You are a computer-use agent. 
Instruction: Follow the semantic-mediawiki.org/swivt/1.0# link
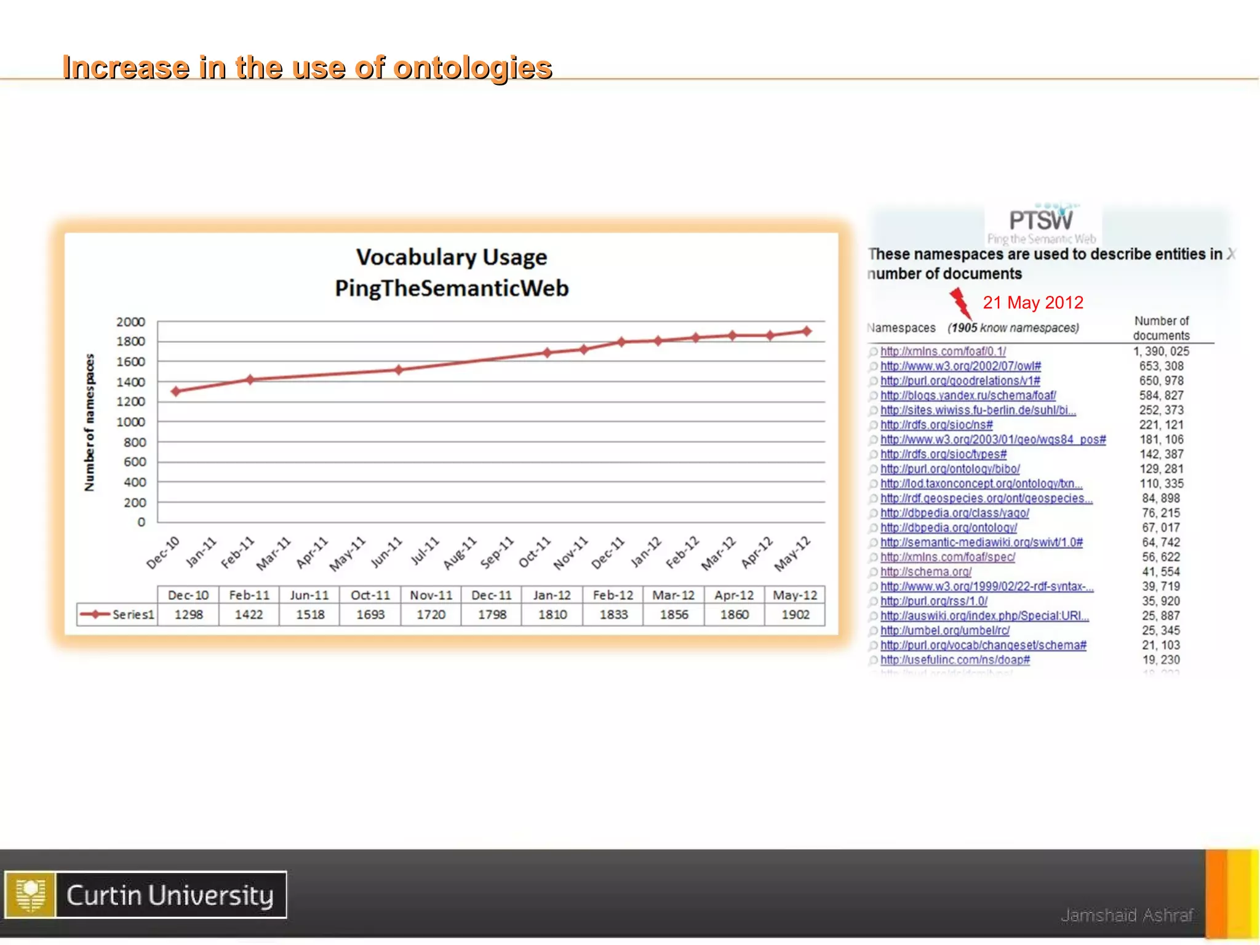(981, 543)
